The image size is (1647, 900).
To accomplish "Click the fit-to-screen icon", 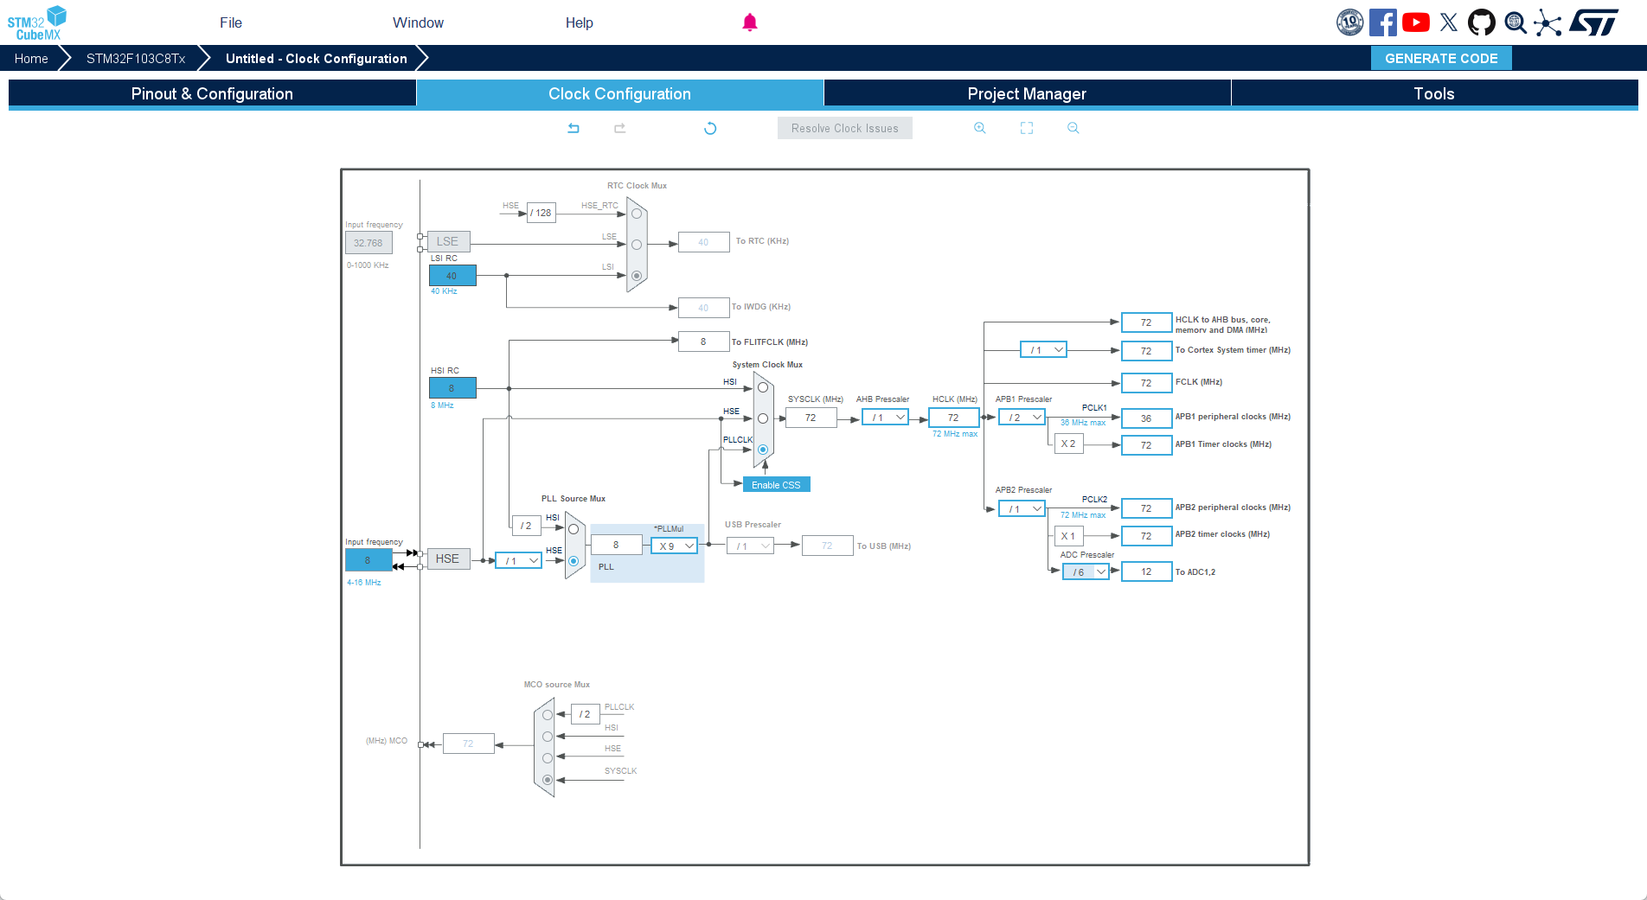I will click(x=1027, y=128).
